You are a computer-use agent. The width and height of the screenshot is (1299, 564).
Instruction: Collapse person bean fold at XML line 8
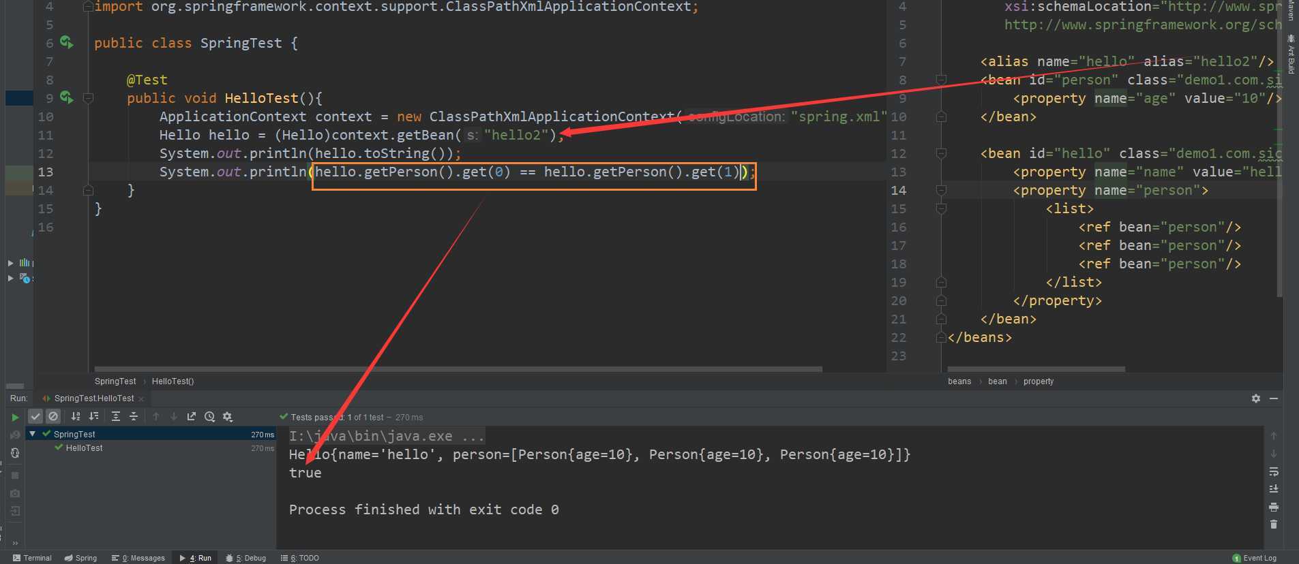coord(941,80)
